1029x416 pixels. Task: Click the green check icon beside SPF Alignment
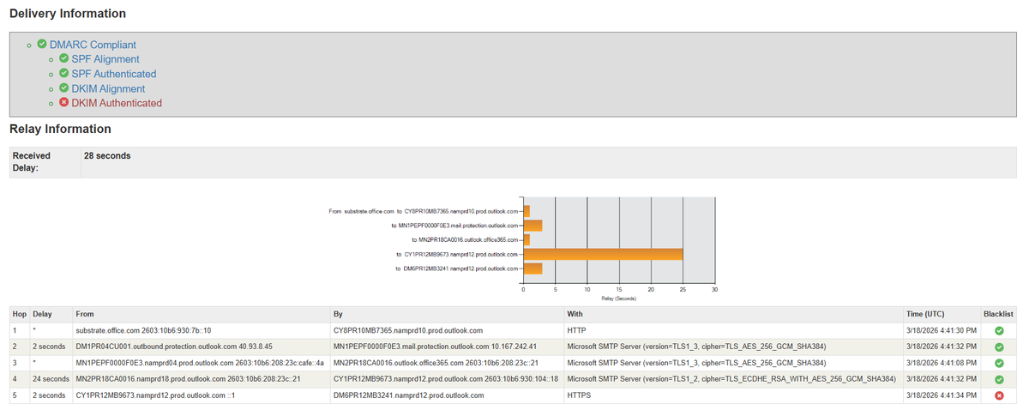(63, 59)
